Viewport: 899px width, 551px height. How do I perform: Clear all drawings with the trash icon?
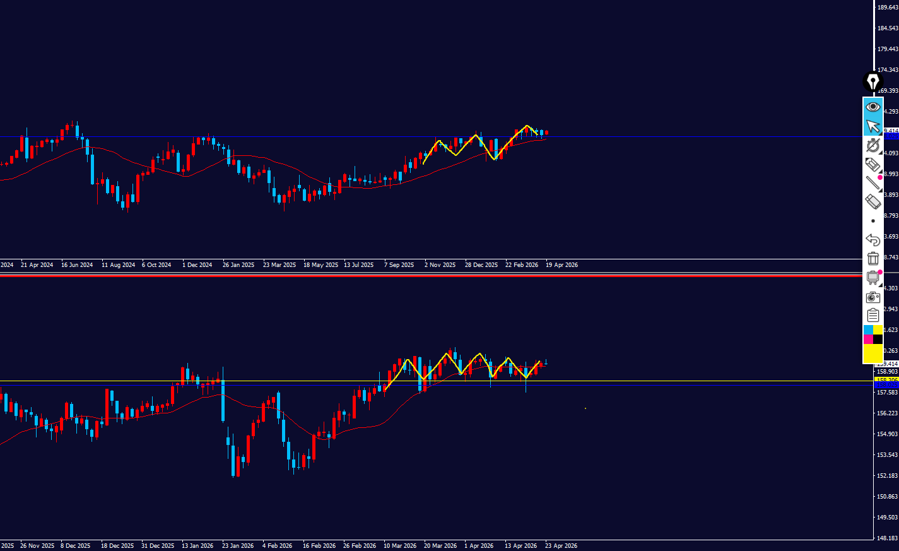pyautogui.click(x=873, y=258)
